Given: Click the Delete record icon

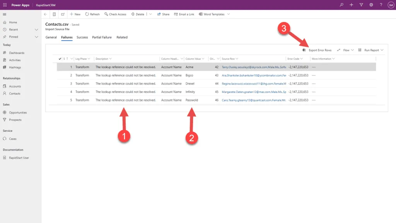Looking at the screenshot, I should click(x=133, y=14).
